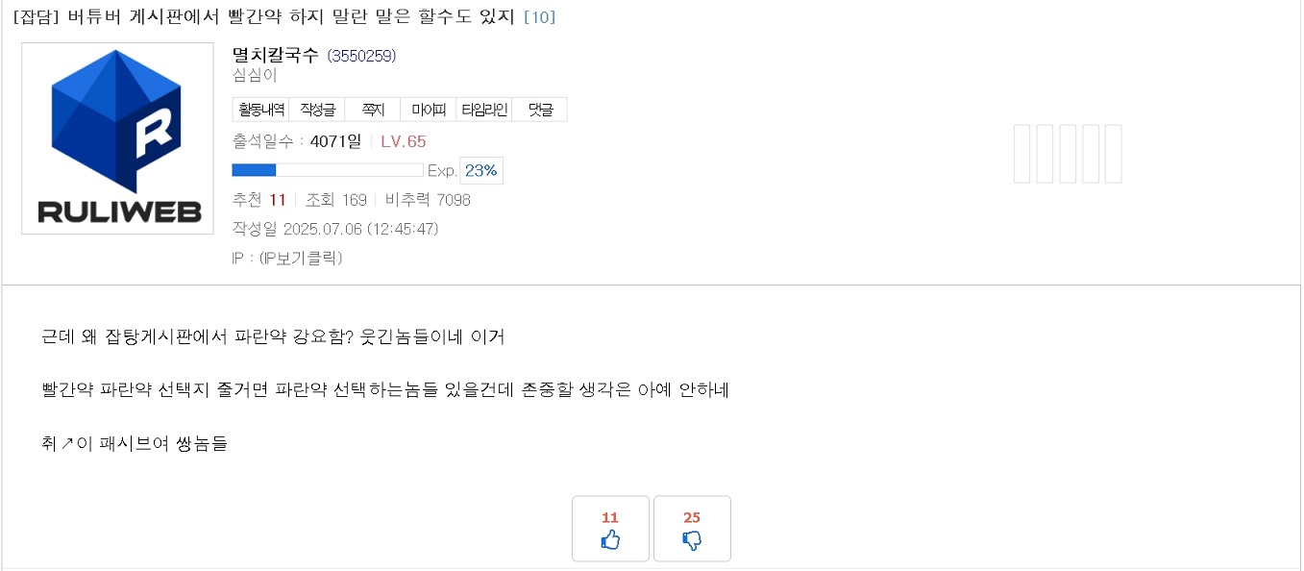Viewport: 1304px width, 571px height.
Task: Open the post title link
Action: [264, 16]
